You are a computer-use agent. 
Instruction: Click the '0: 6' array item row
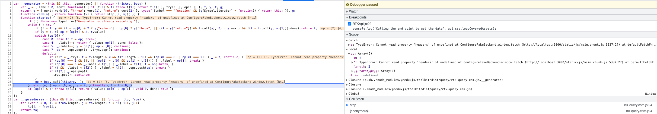[358, 58]
